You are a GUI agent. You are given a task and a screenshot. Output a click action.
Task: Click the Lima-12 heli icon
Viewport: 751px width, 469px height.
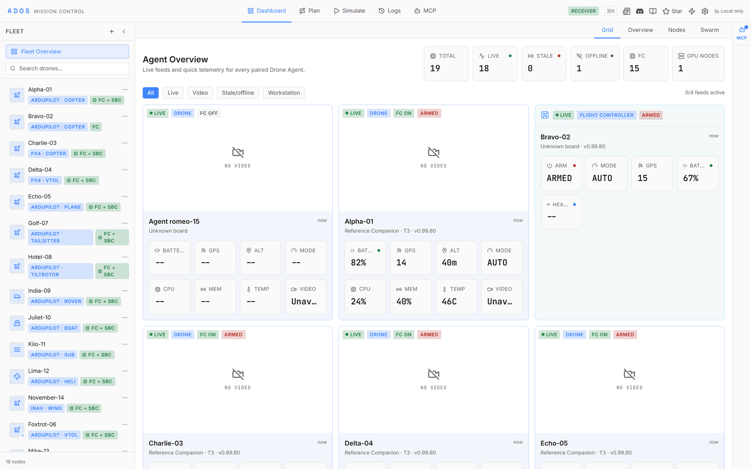pos(17,376)
